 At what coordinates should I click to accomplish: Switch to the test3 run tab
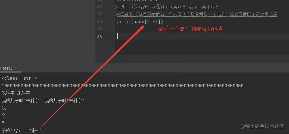[7, 68]
